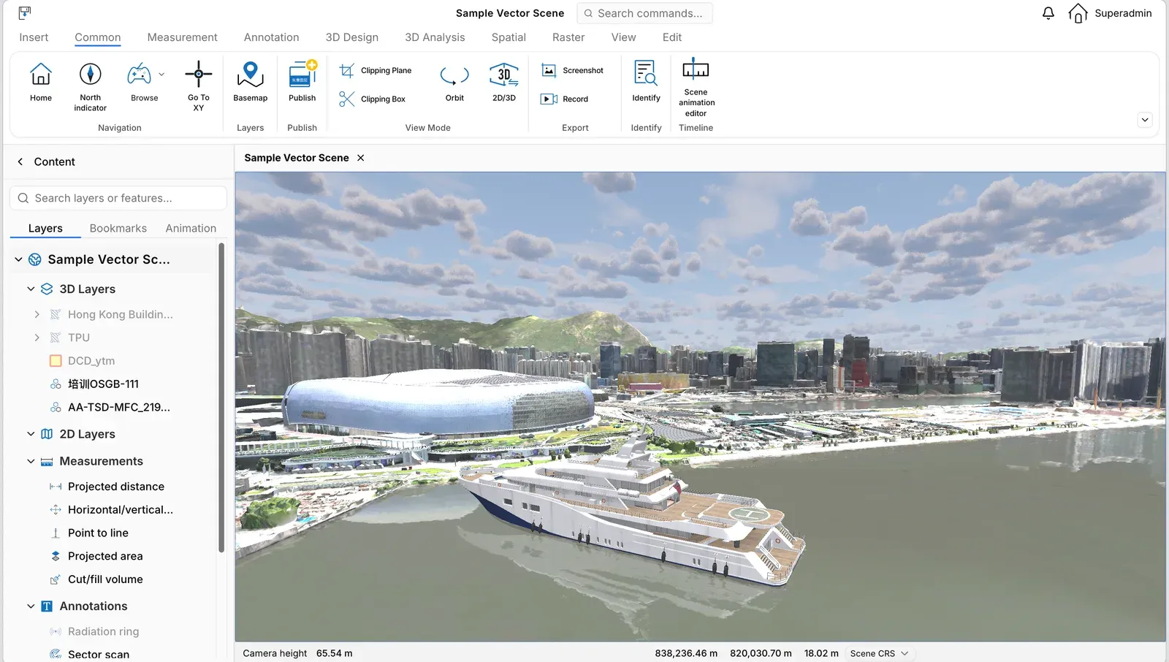Image resolution: width=1169 pixels, height=662 pixels.
Task: Collapse the Sample Vector Scene tree node
Action: (x=19, y=259)
